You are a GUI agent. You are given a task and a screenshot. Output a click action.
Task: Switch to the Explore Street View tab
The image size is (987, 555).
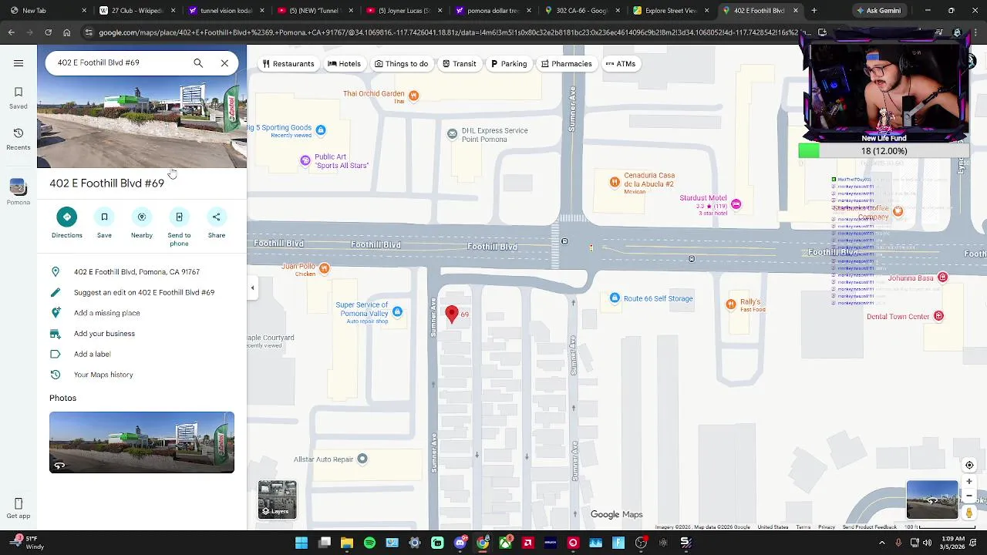click(670, 11)
